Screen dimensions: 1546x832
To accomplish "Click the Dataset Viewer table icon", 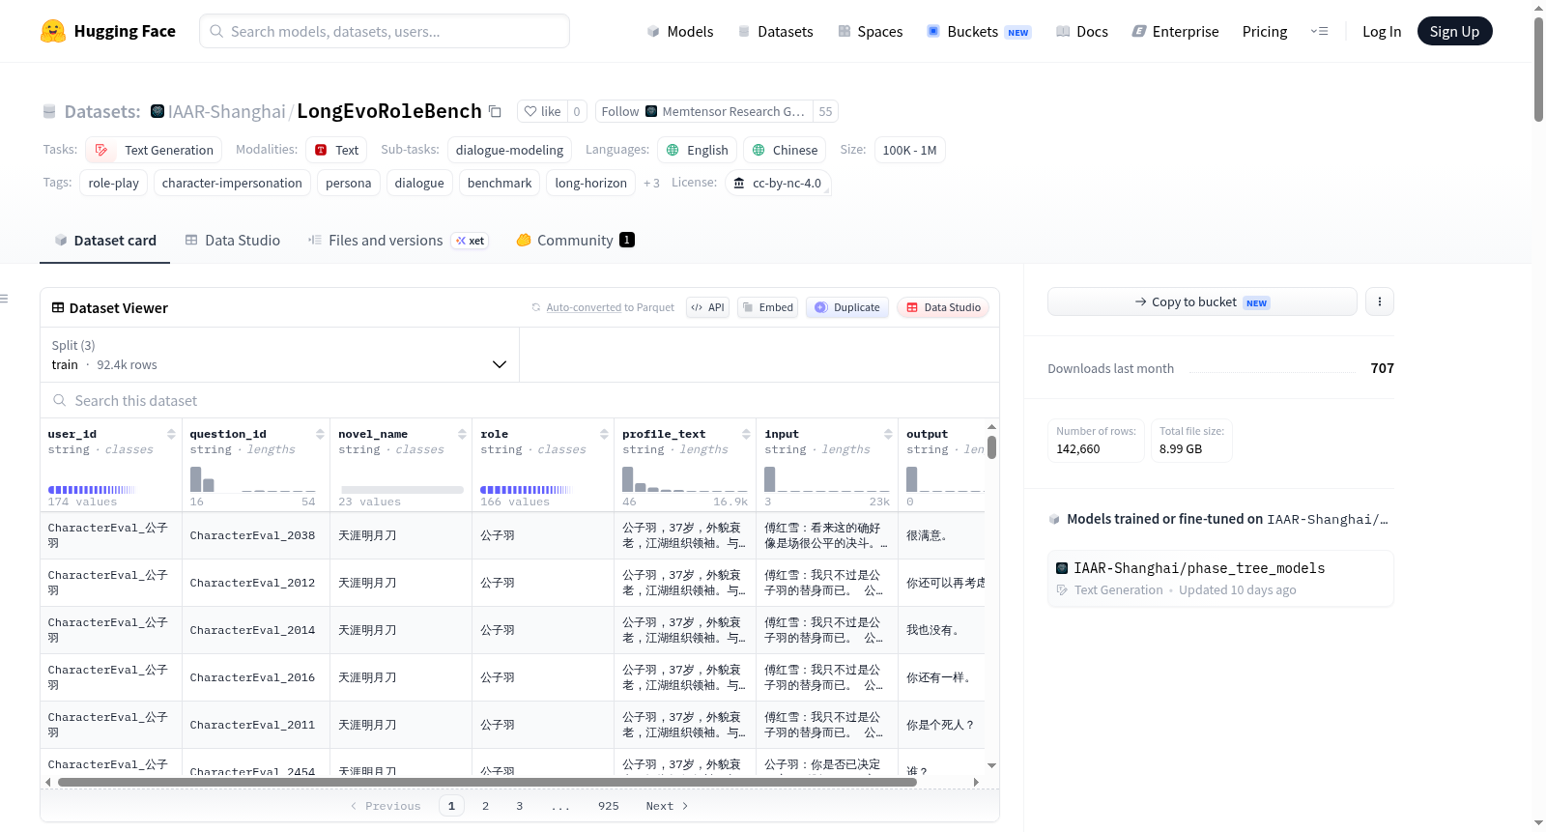I will click(x=58, y=307).
